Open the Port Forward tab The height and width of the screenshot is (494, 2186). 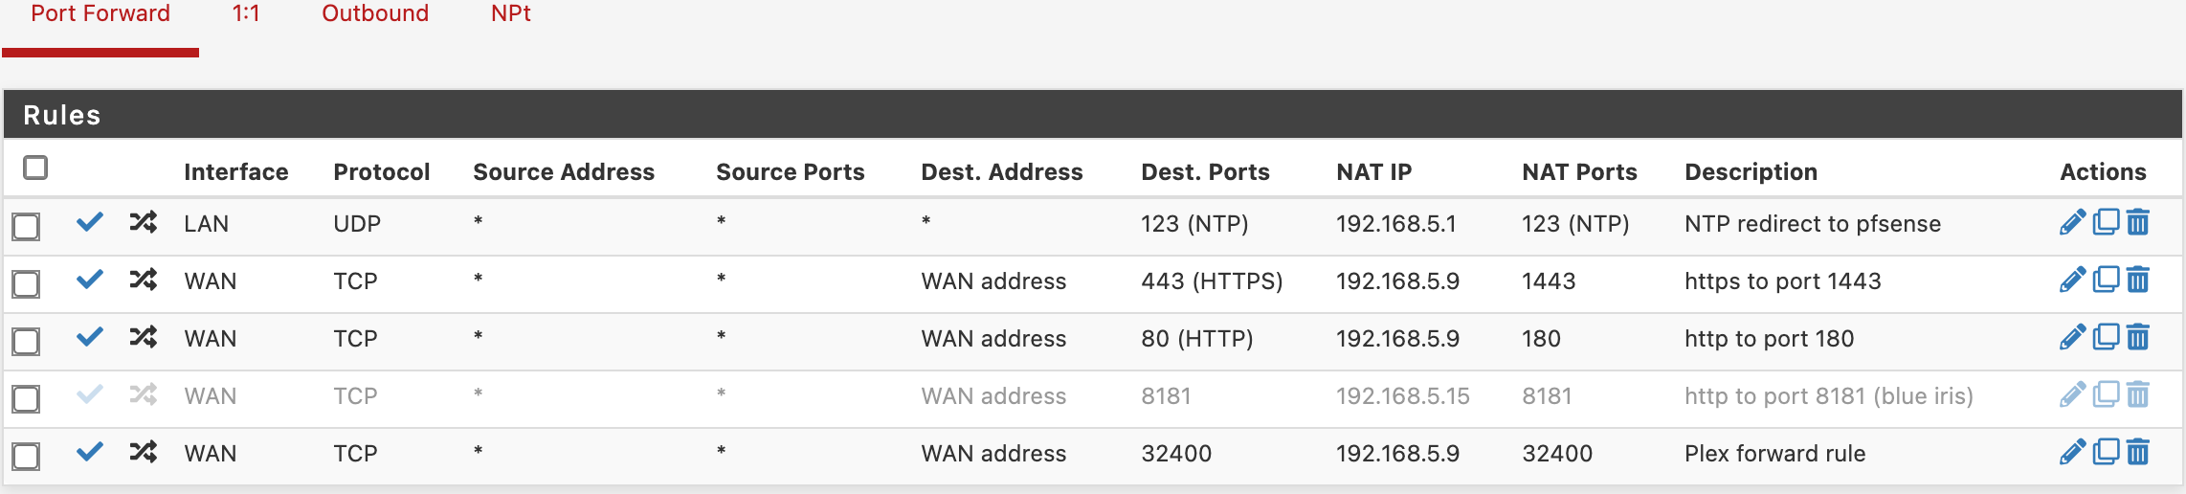pos(100,14)
